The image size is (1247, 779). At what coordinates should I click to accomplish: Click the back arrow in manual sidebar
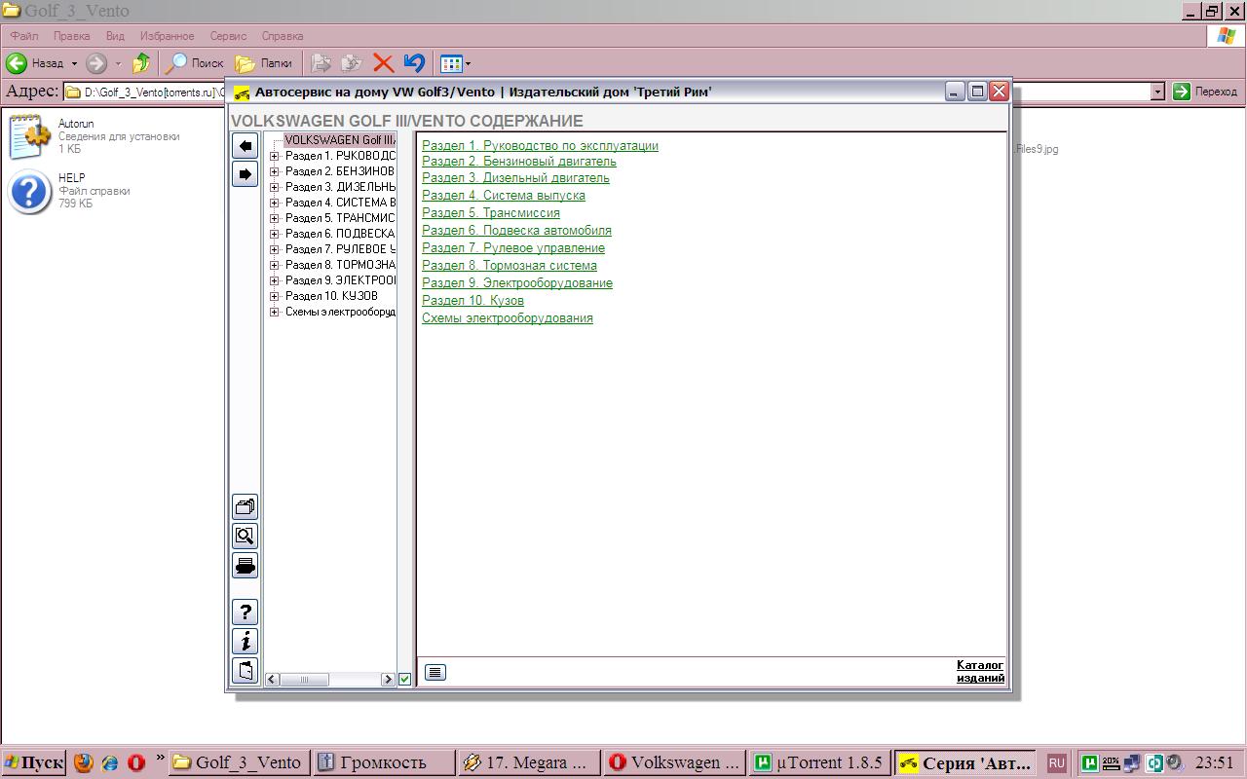tap(245, 146)
